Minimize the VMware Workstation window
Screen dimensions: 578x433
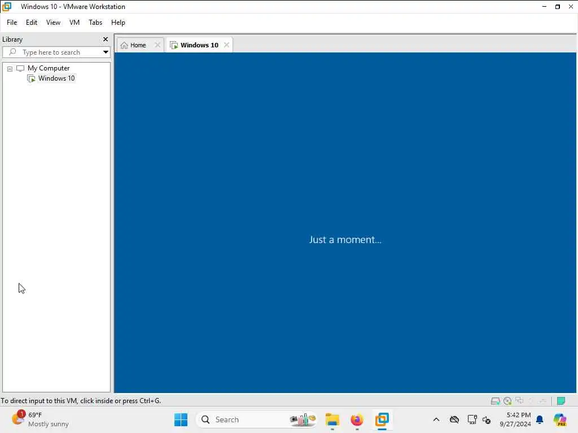point(544,7)
